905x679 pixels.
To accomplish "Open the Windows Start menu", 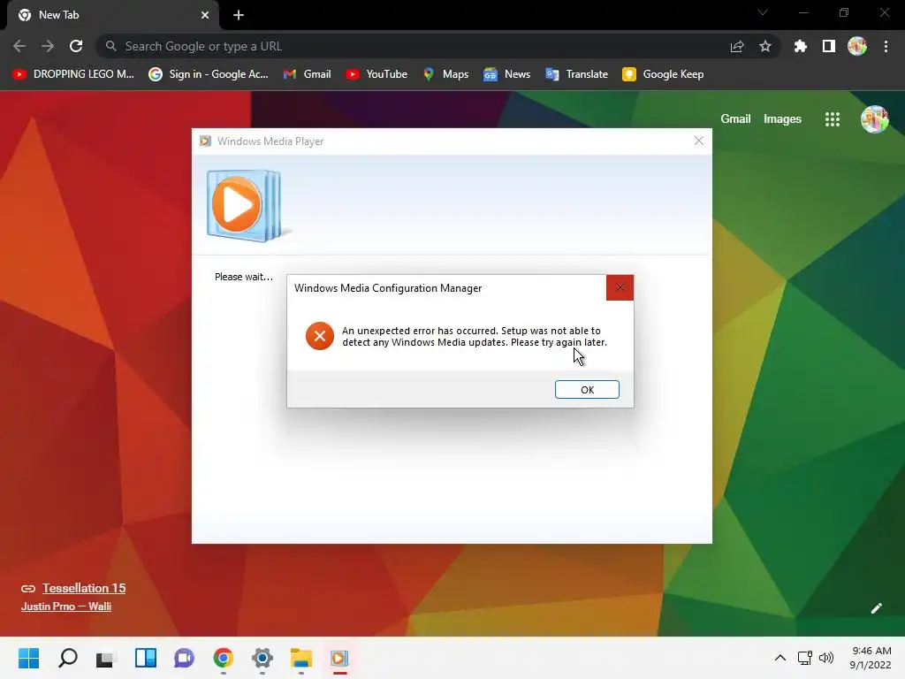I will 28,658.
